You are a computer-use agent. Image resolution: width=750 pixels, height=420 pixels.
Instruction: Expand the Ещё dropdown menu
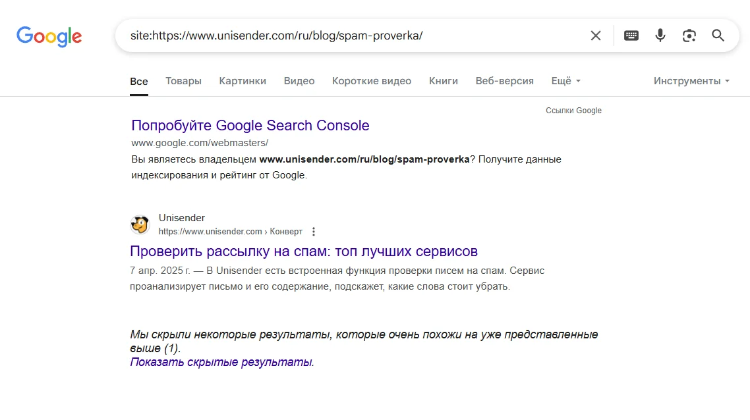pos(565,81)
